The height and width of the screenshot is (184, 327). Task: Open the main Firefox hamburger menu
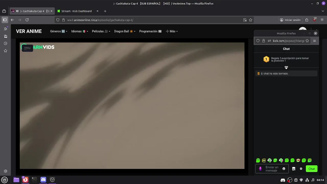tap(322, 20)
